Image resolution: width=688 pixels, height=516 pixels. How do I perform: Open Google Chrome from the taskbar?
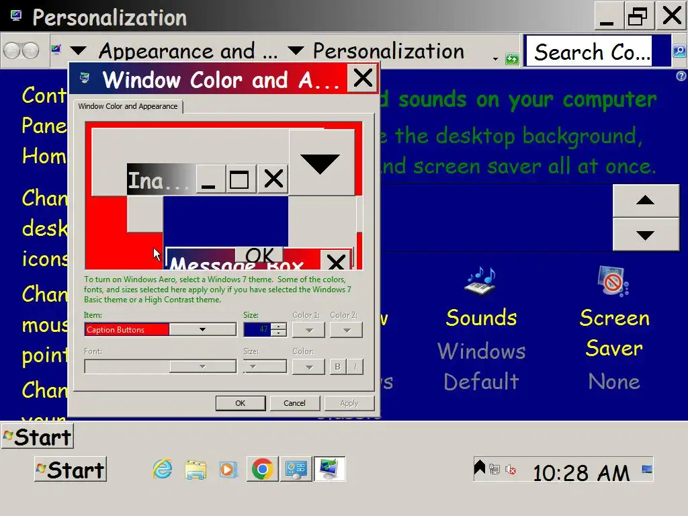[263, 469]
